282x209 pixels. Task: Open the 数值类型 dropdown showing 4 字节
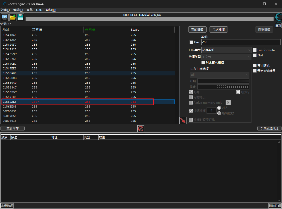click(x=226, y=57)
